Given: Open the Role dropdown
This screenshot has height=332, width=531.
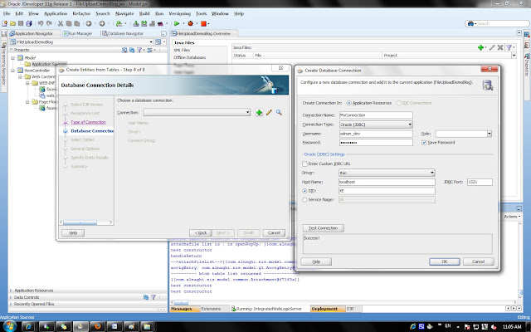Looking at the screenshot, I should pos(489,134).
